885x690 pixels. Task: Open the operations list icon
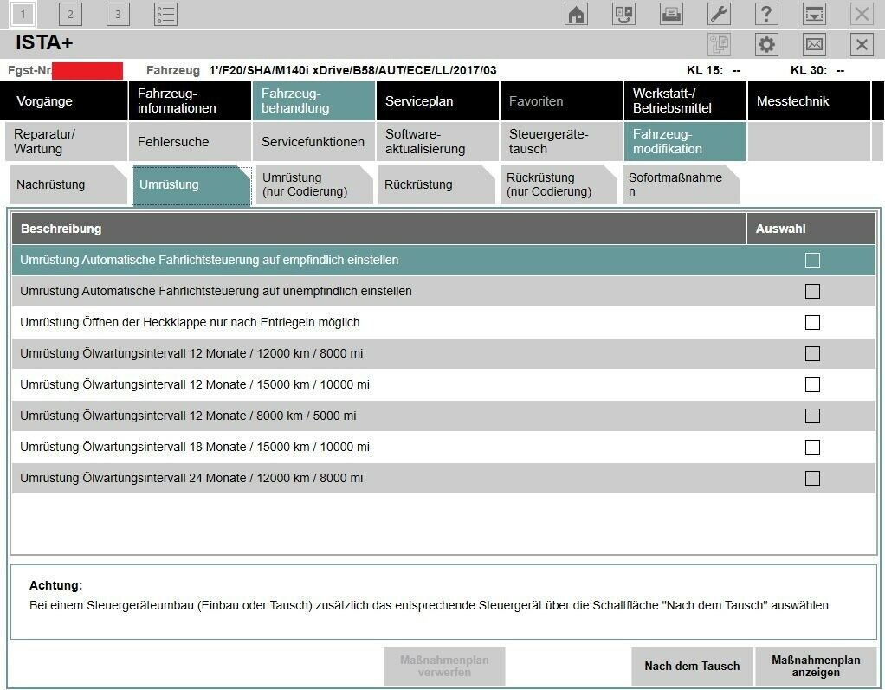[x=165, y=14]
